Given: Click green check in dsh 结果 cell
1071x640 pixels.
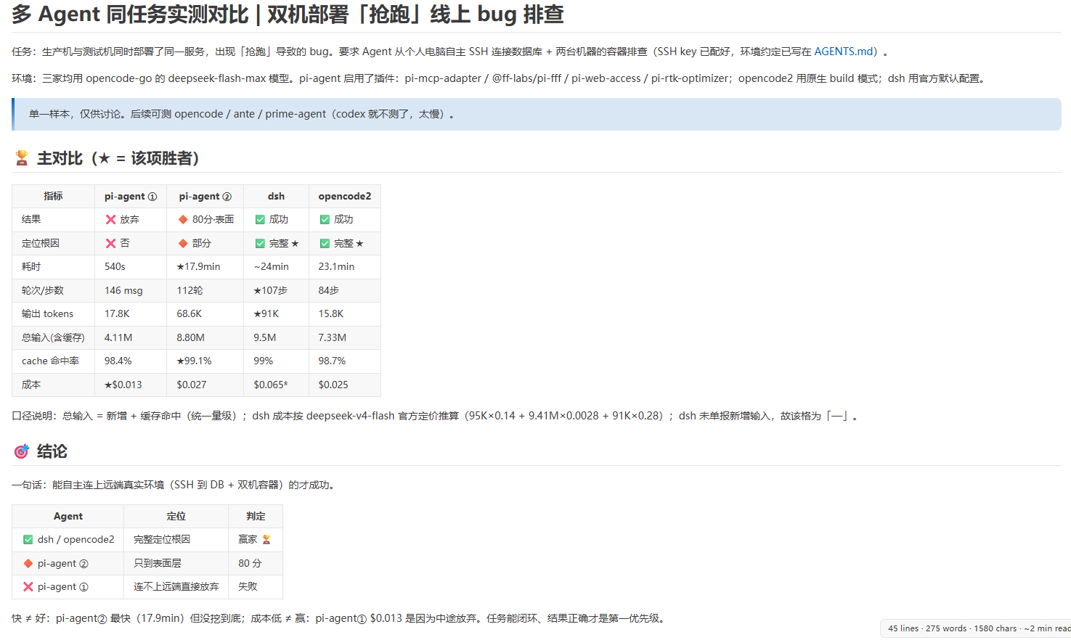Looking at the screenshot, I should [260, 219].
